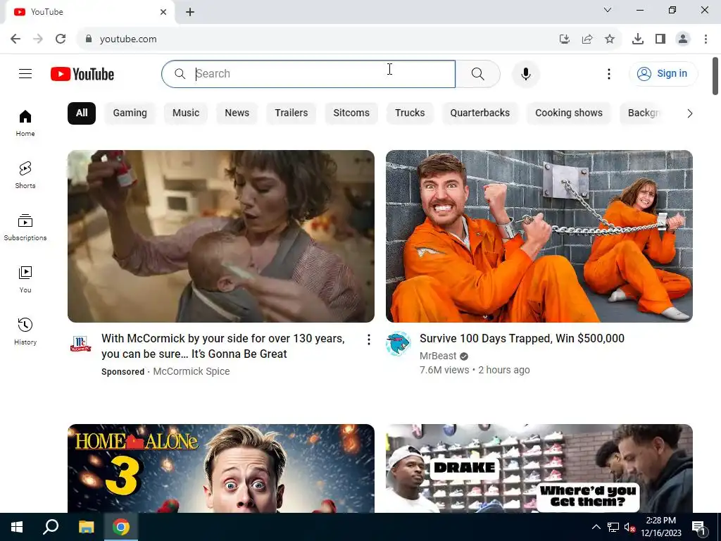
Task: Toggle Chrome side panel icon
Action: coord(660,39)
